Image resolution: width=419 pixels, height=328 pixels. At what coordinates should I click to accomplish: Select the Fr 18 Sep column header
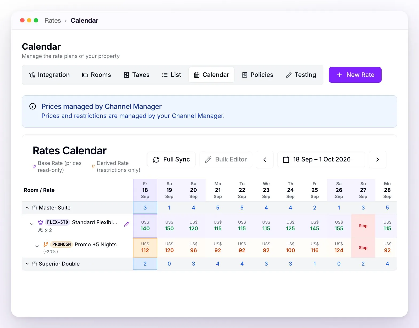[x=145, y=190]
